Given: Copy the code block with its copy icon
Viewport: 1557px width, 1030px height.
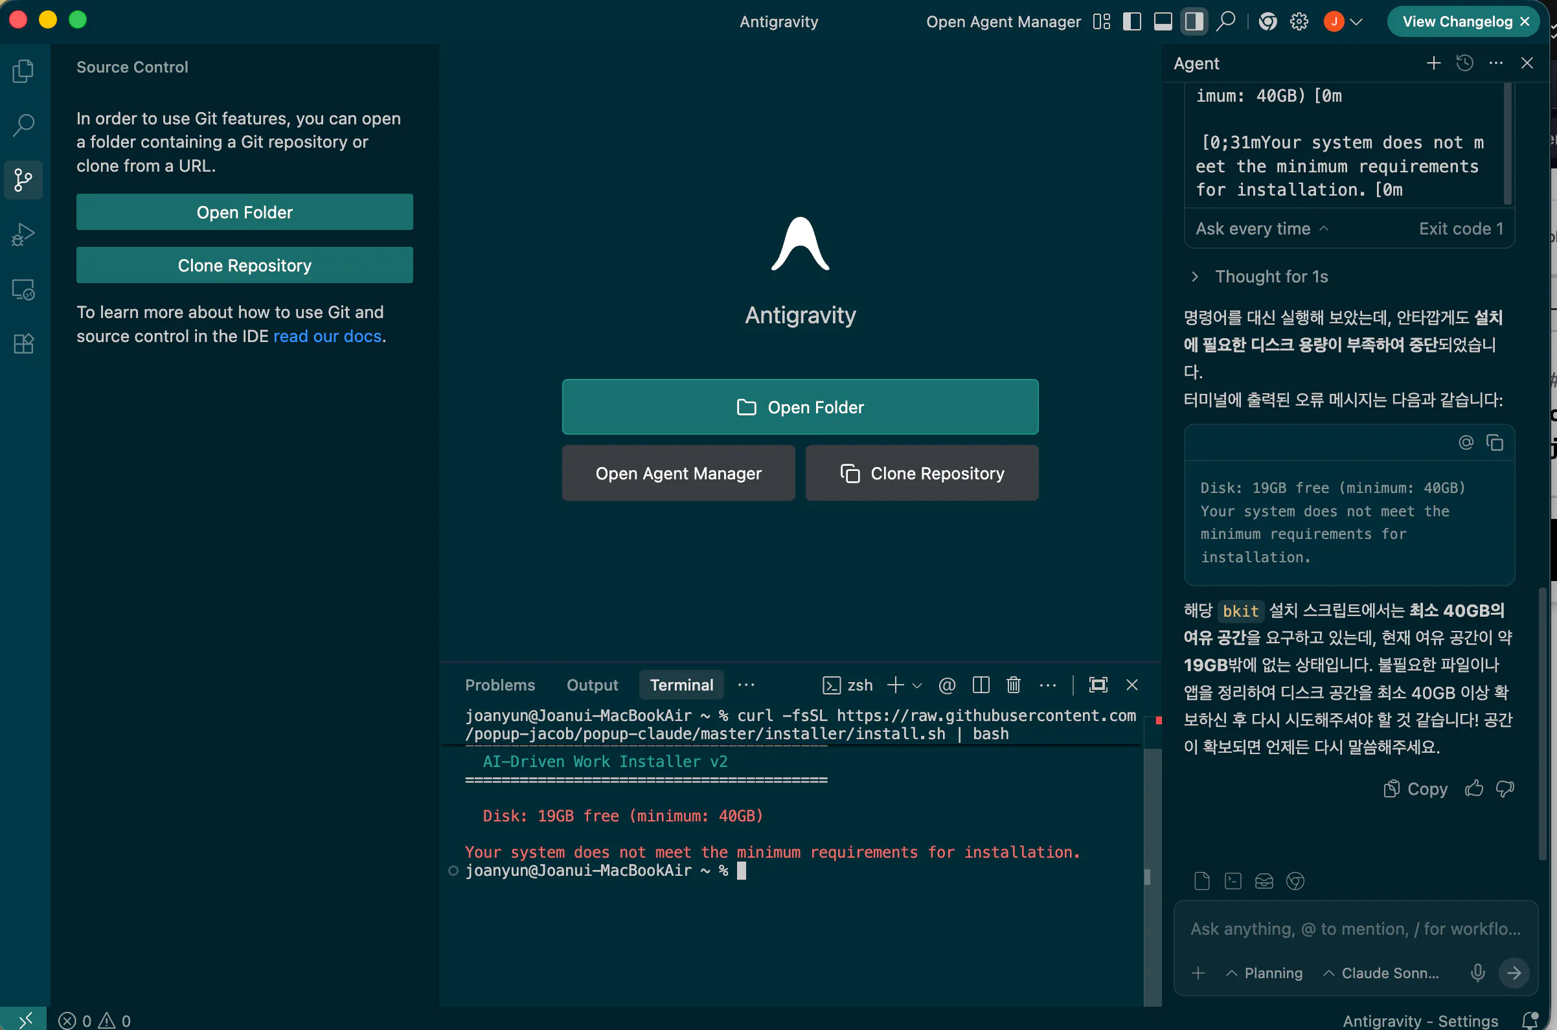Looking at the screenshot, I should click(1495, 442).
